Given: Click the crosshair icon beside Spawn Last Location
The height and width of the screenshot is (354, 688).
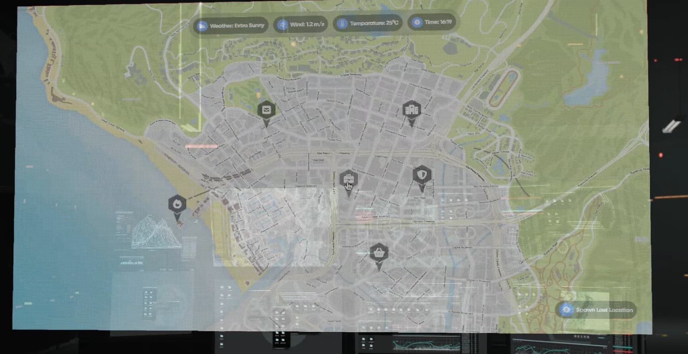Looking at the screenshot, I should [566, 310].
